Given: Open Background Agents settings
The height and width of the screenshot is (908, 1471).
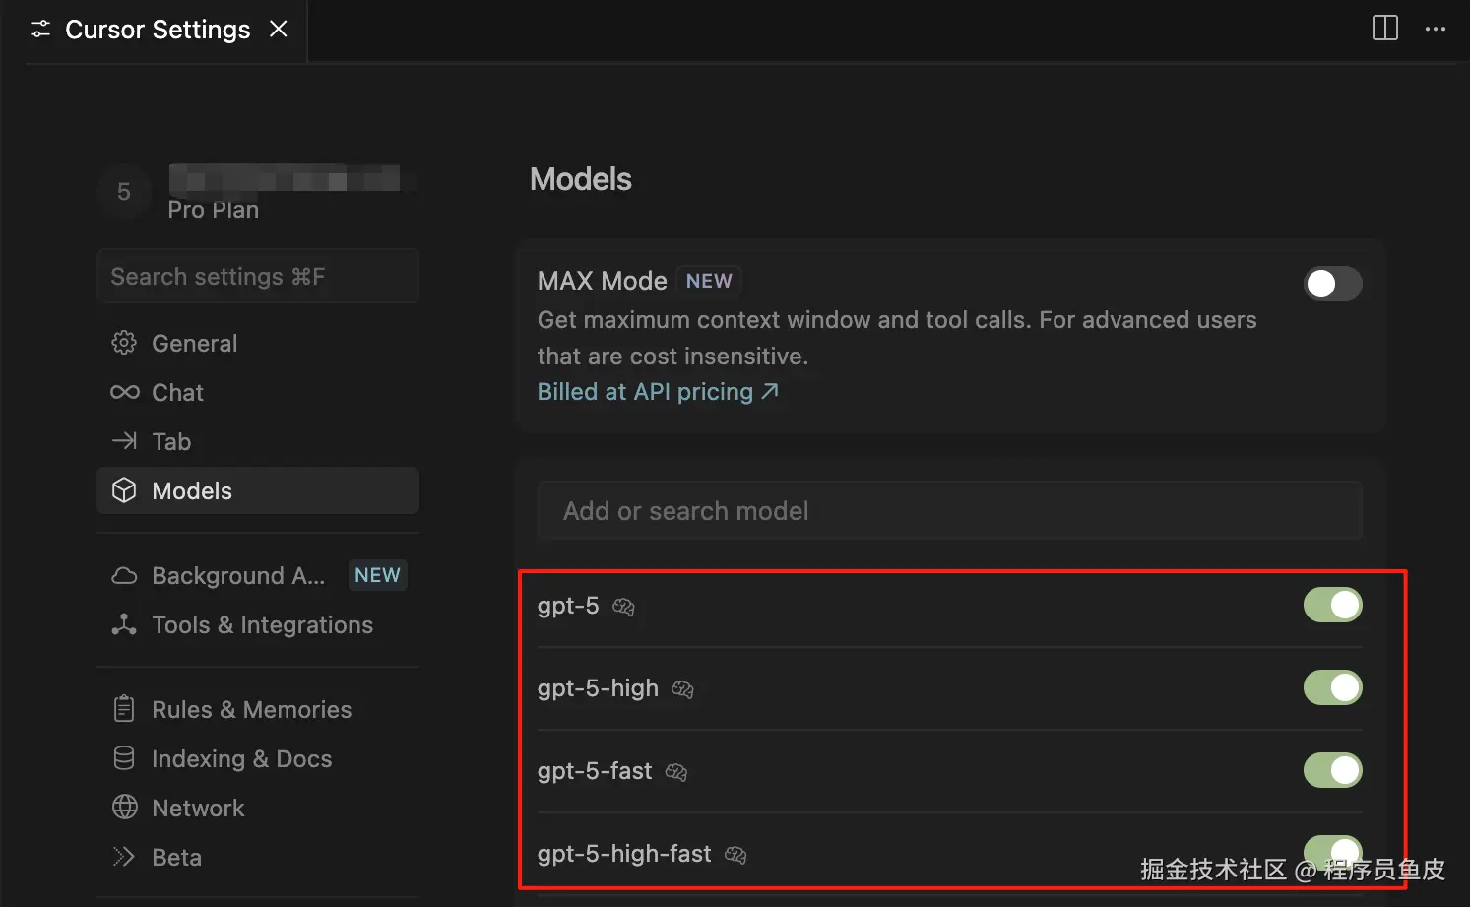Looking at the screenshot, I should pos(258,575).
